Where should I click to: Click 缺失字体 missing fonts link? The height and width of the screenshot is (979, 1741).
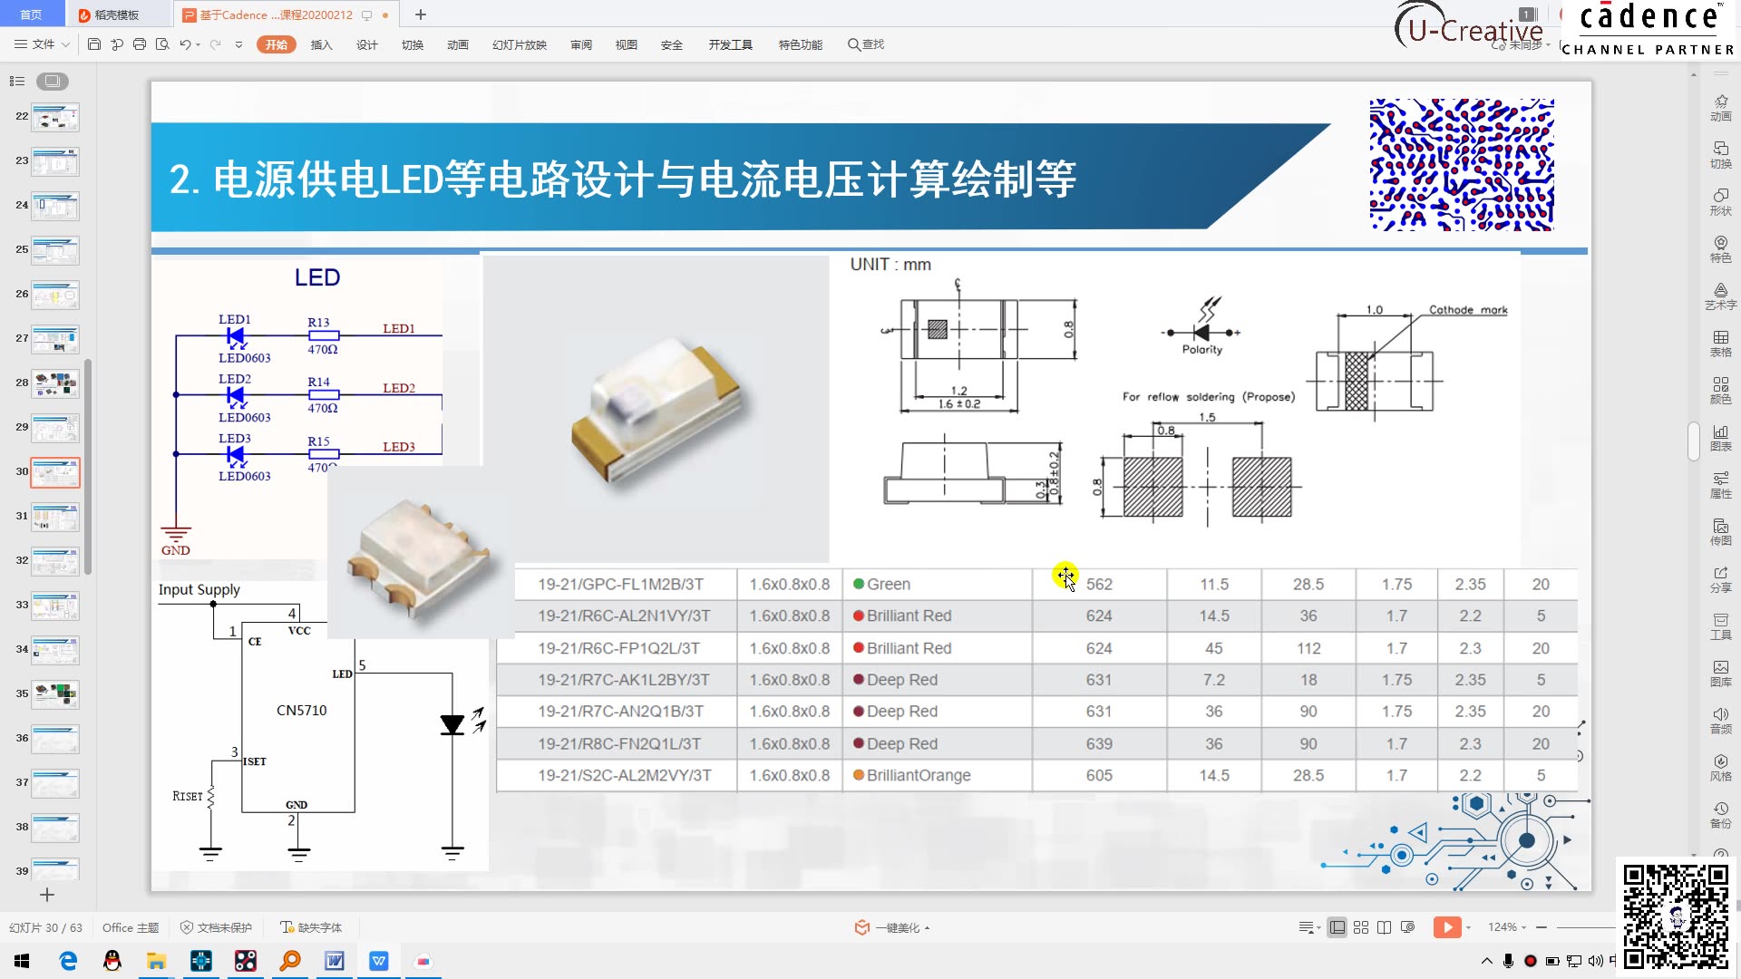[311, 927]
